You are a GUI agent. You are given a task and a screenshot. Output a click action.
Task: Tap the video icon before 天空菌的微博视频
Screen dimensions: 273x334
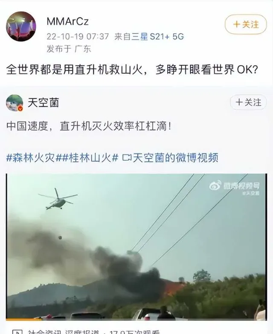127,158
